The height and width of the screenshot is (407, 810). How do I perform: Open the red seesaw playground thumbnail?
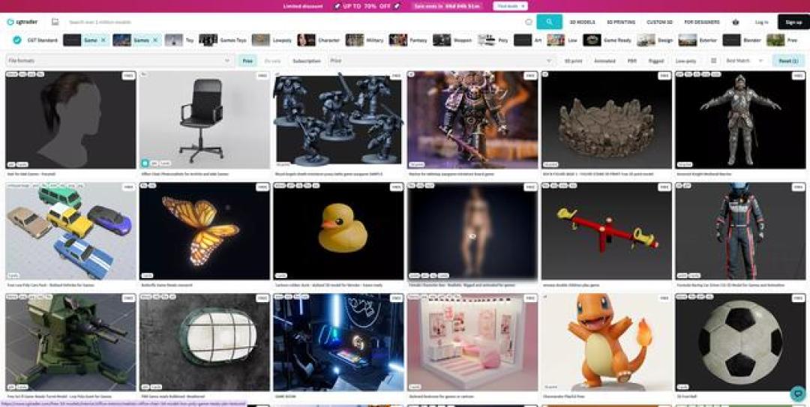tap(607, 231)
